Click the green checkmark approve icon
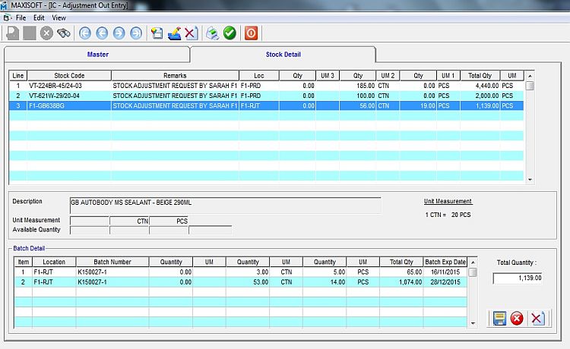 [x=230, y=33]
